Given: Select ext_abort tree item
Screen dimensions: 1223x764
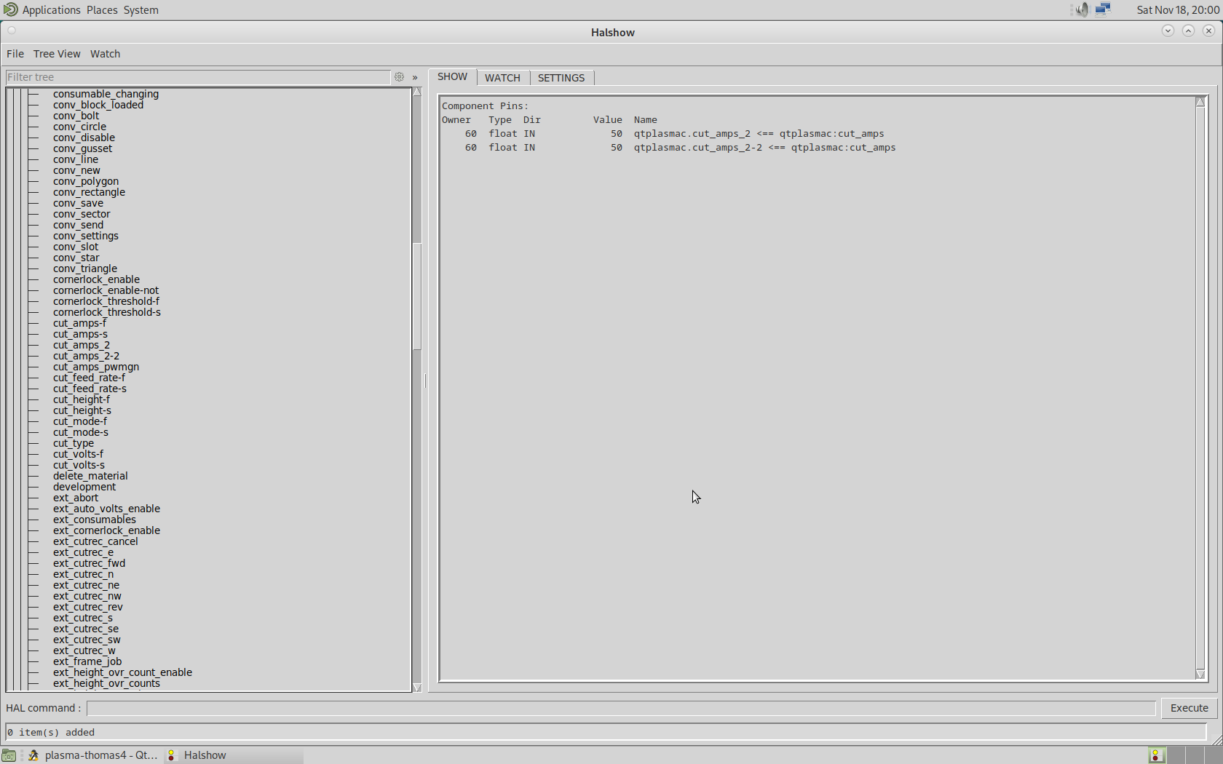Looking at the screenshot, I should pos(76,498).
